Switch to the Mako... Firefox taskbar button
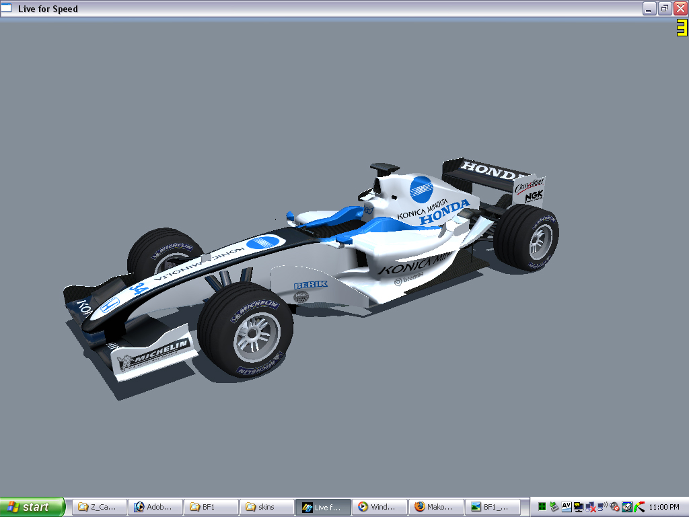The image size is (689, 517). [x=436, y=507]
